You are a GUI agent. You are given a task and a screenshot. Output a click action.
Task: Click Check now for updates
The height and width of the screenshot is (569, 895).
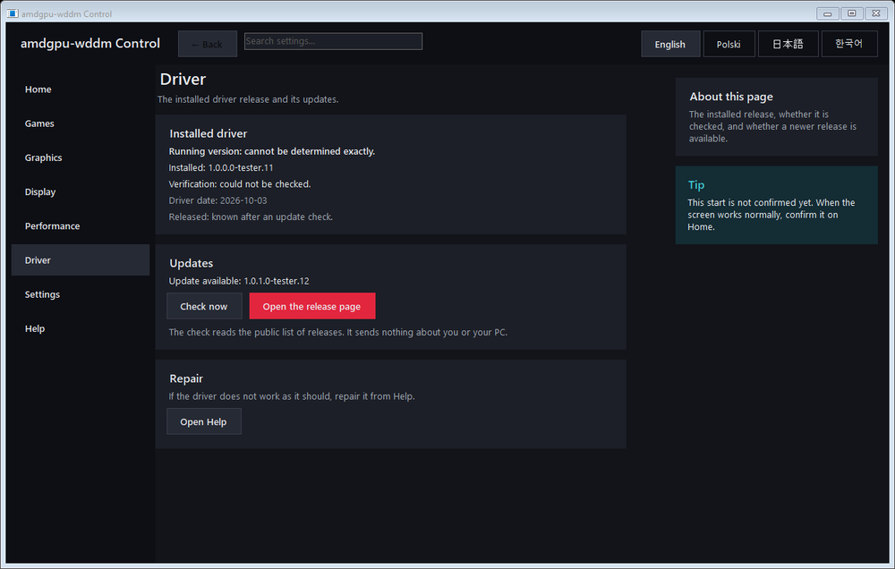204,307
